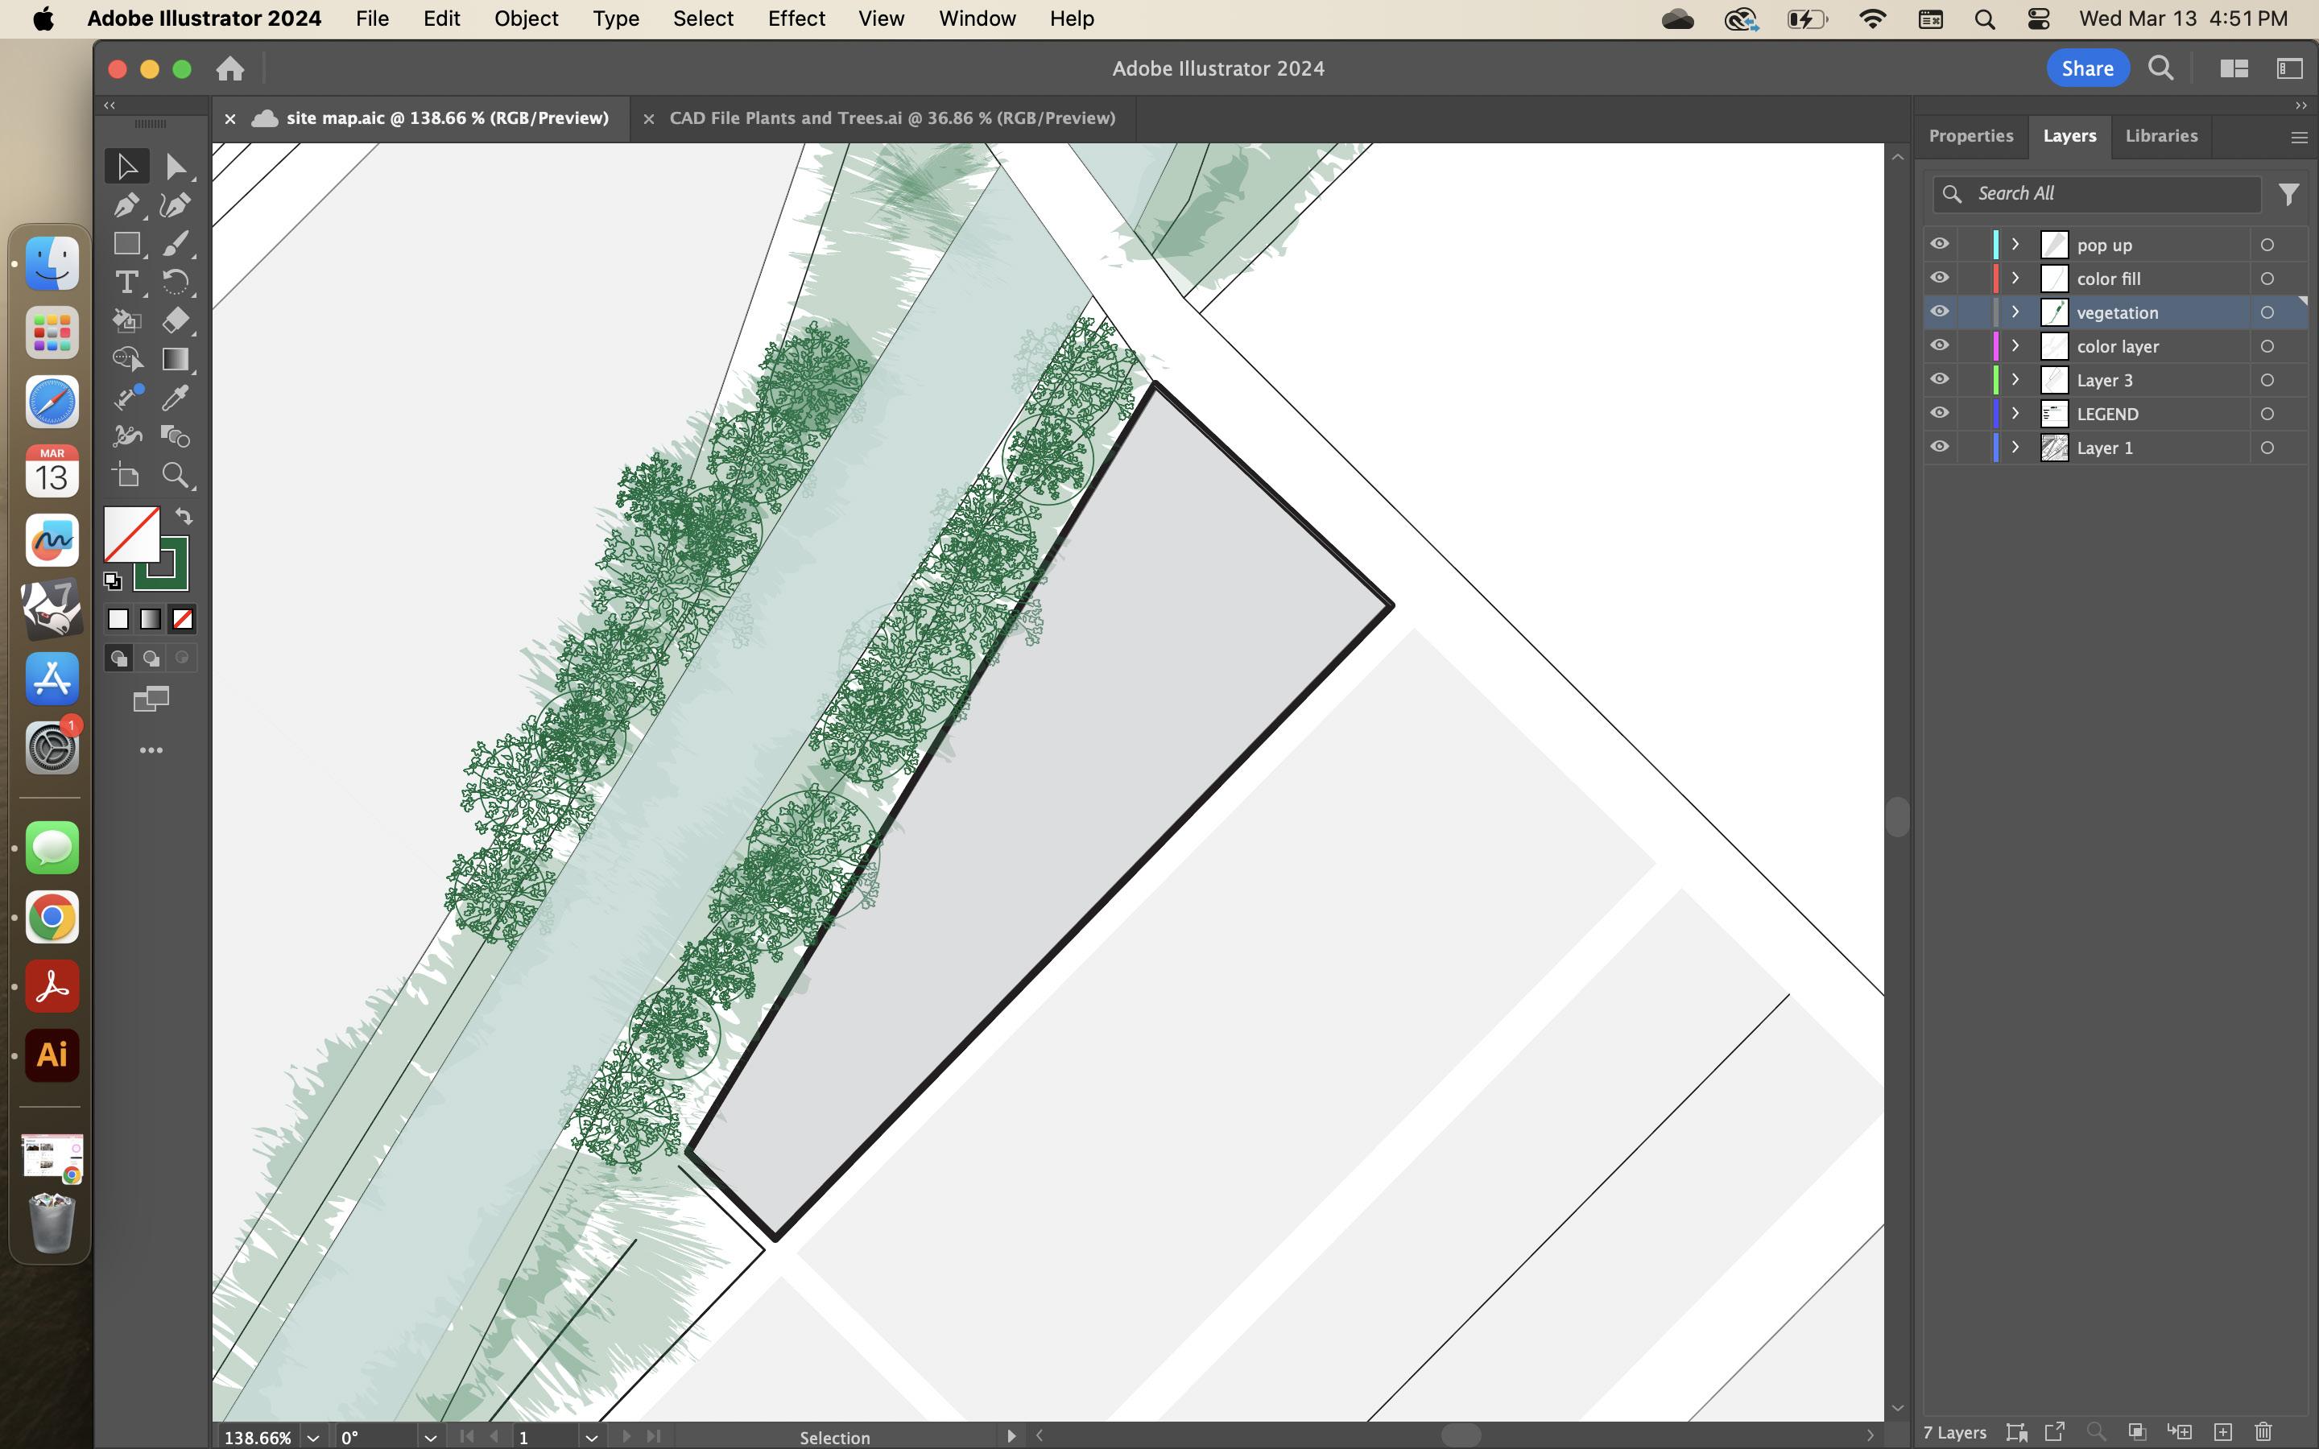Select the Type tool
The width and height of the screenshot is (2319, 1449).
click(126, 282)
